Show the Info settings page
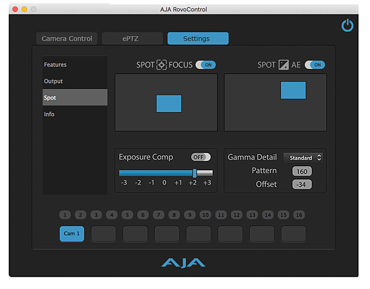 tap(49, 114)
